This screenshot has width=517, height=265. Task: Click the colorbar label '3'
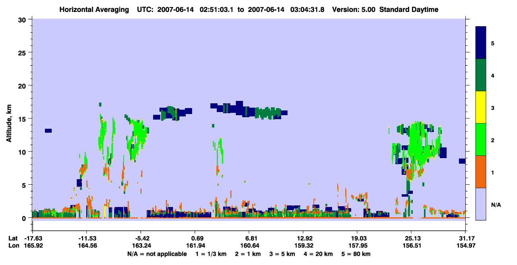click(493, 107)
